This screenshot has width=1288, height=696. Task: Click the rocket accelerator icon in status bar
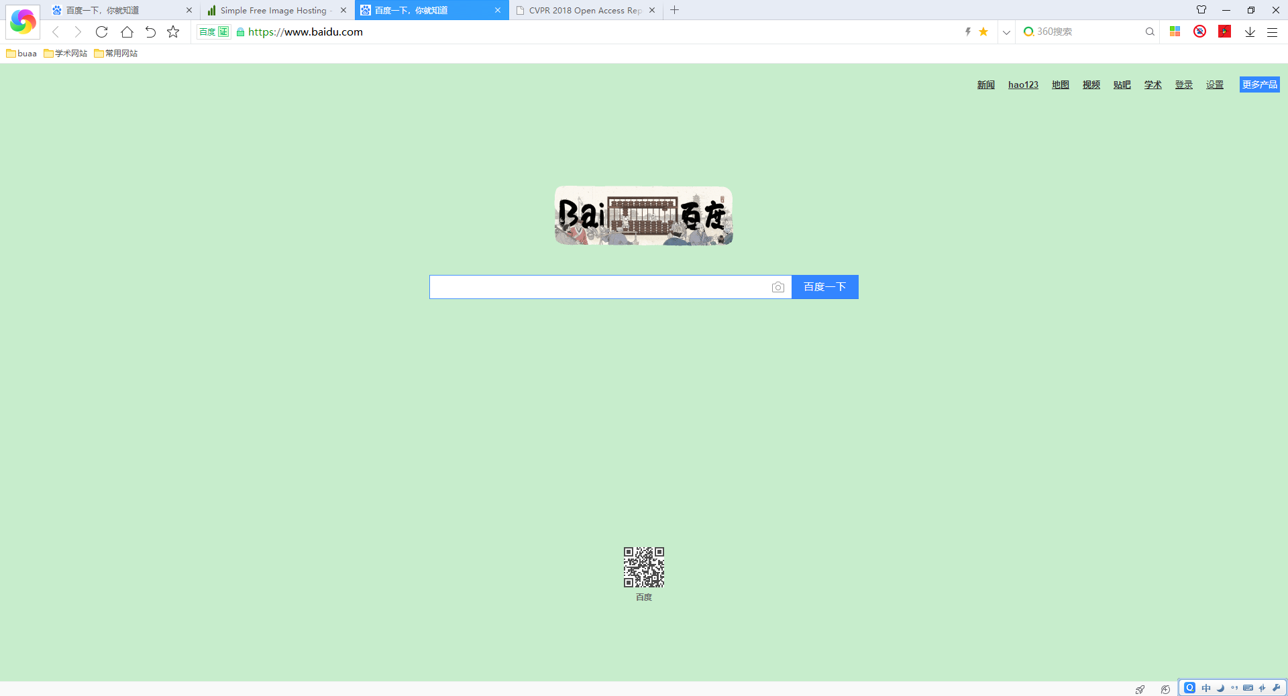coord(1140,689)
